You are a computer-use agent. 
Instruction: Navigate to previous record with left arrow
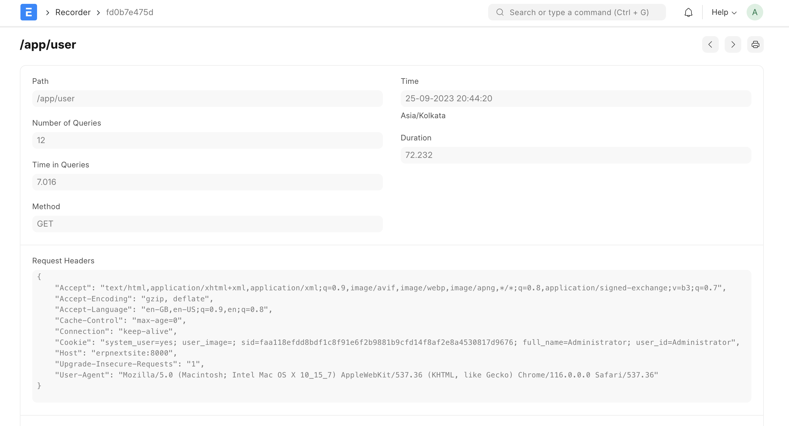tap(710, 44)
